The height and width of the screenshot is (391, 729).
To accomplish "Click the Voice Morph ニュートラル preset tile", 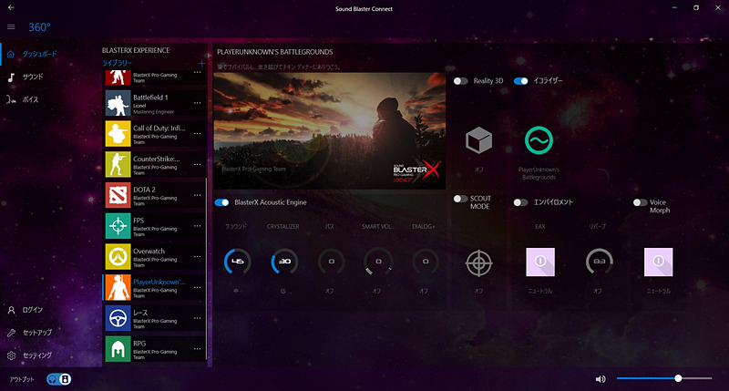I will click(x=658, y=262).
